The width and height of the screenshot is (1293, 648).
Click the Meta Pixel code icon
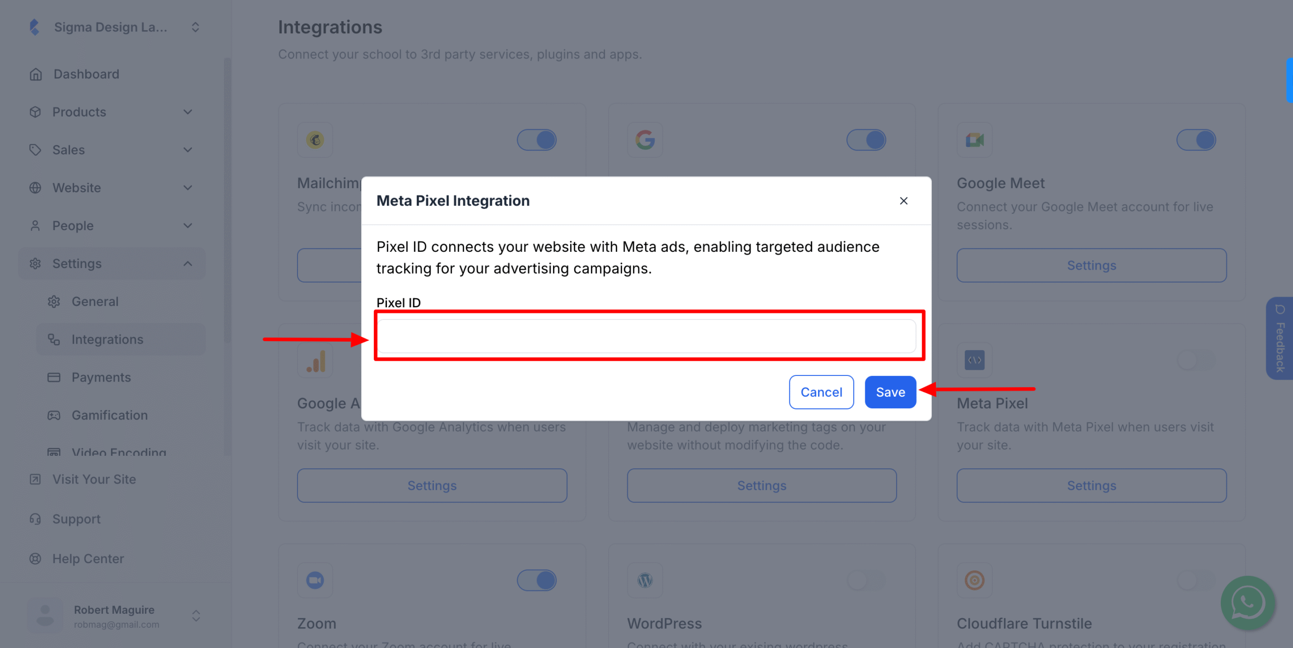tap(974, 360)
